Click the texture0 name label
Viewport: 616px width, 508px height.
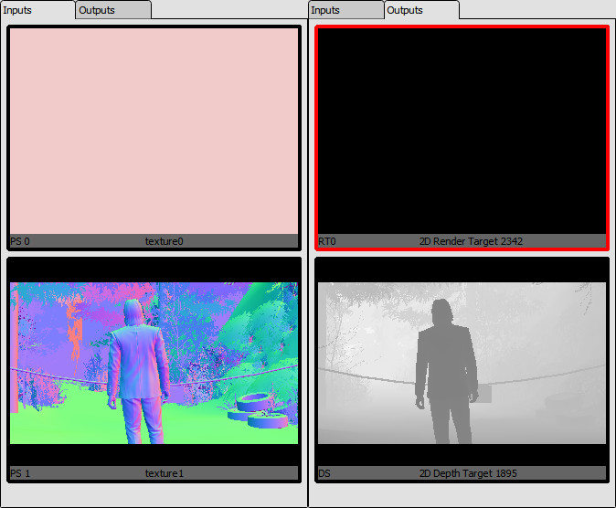(165, 241)
